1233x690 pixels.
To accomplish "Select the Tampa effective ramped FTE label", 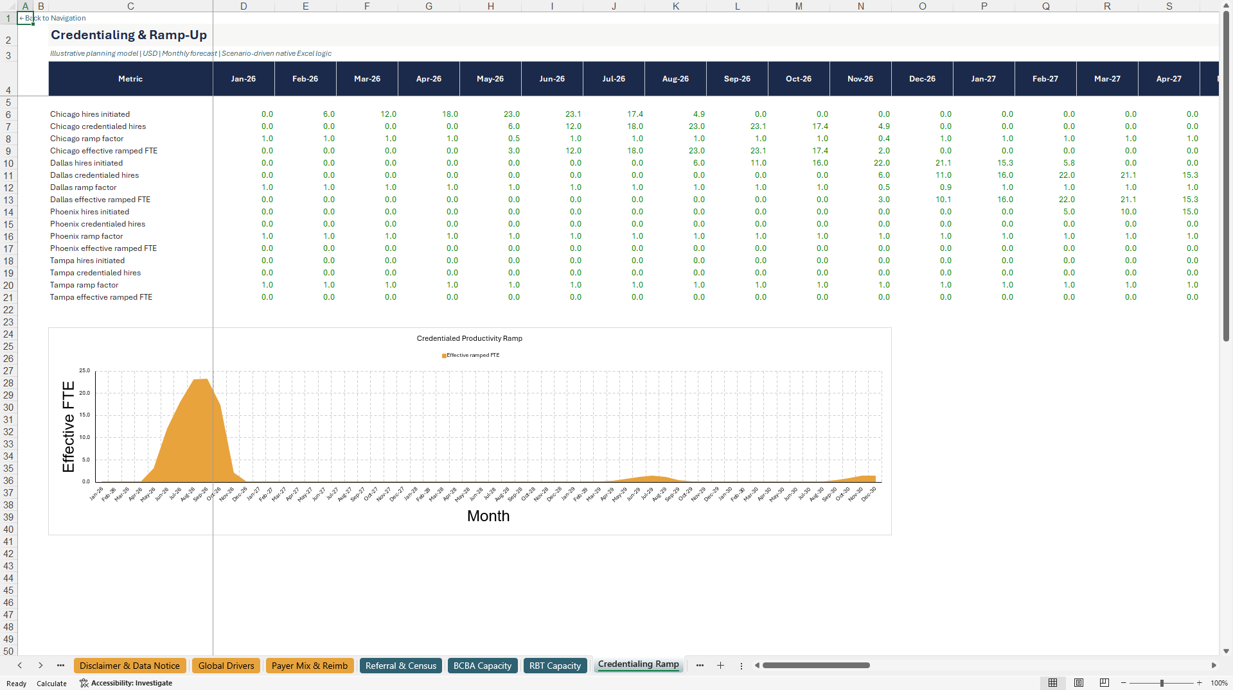I will point(101,297).
